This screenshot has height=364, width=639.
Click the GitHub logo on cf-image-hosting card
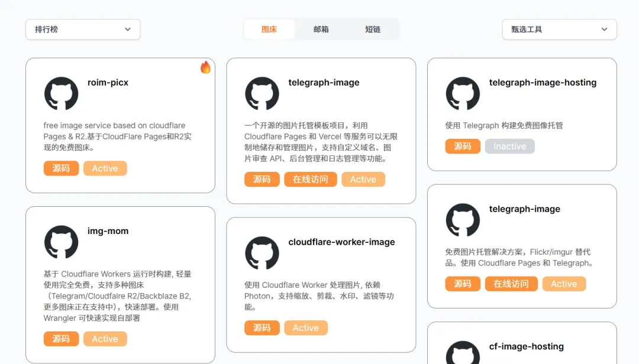tap(463, 353)
